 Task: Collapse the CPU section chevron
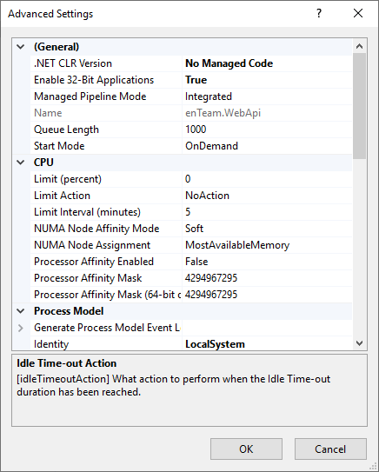point(21,163)
